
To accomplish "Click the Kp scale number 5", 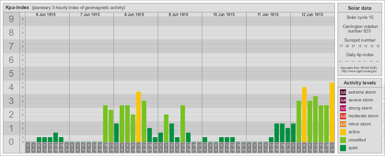I will click(11, 73).
